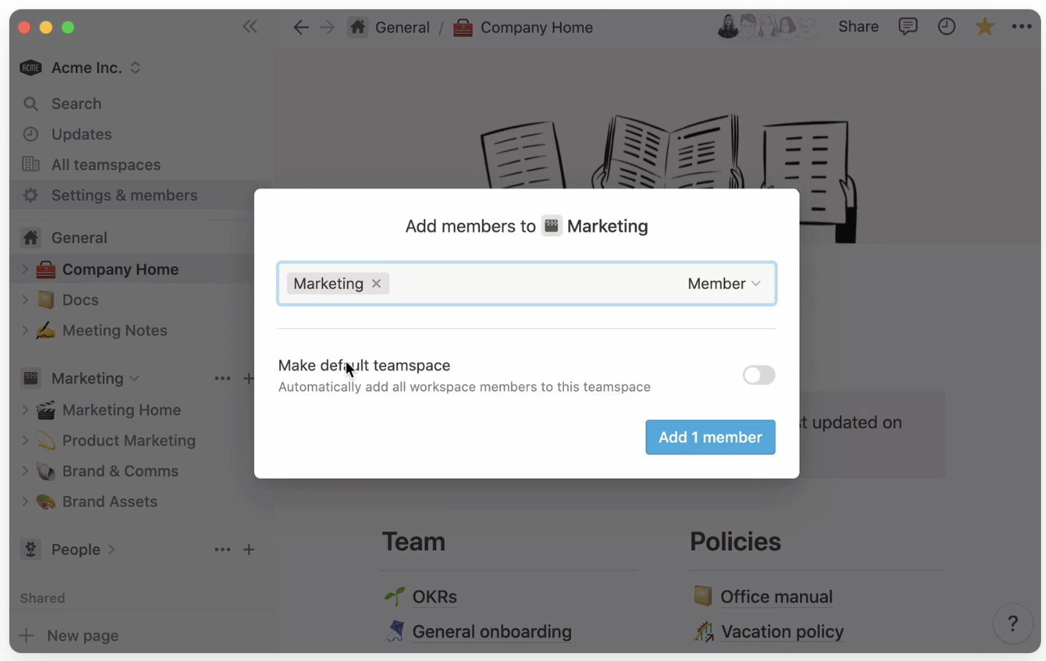The image size is (1046, 661).
Task: Open the Search sidebar item
Action: point(76,103)
